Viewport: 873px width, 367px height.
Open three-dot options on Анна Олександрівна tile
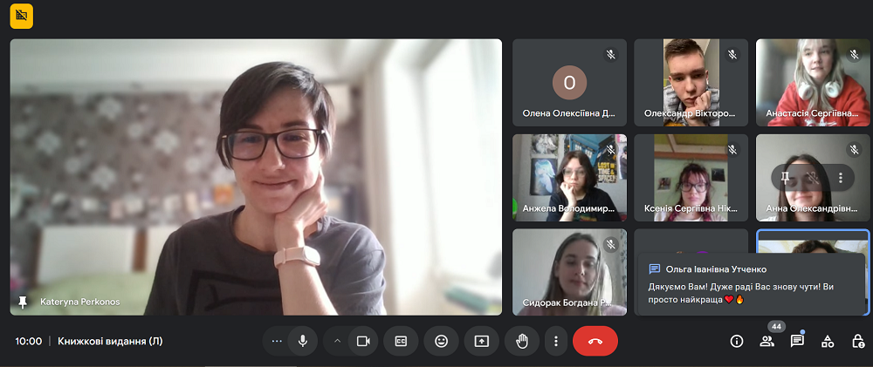pos(841,177)
